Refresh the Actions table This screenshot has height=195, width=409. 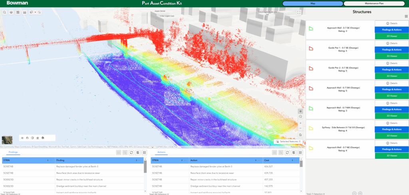pos(287,153)
